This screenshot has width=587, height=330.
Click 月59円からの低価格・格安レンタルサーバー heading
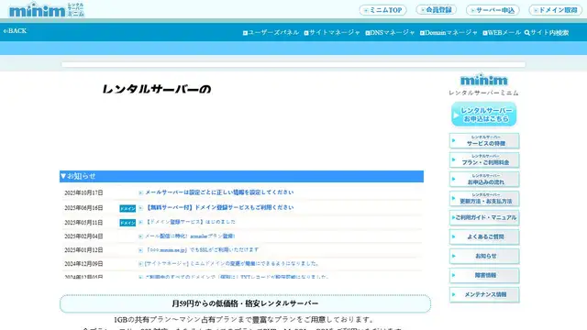pyautogui.click(x=245, y=303)
